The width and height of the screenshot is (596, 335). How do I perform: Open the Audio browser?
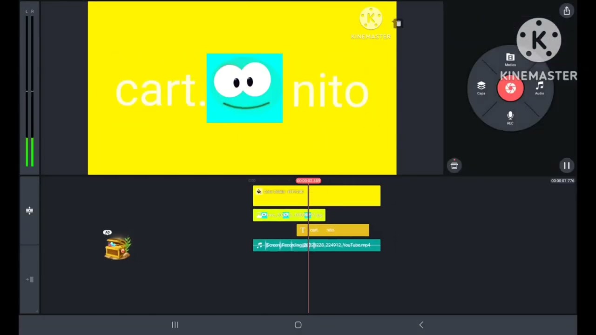click(x=540, y=88)
